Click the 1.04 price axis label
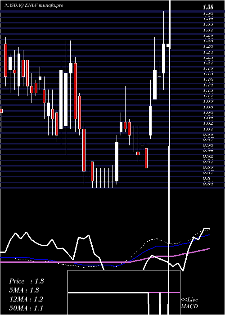225x315 pixels. pyautogui.click(x=208, y=118)
